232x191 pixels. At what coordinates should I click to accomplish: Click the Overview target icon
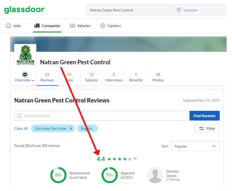point(25,75)
